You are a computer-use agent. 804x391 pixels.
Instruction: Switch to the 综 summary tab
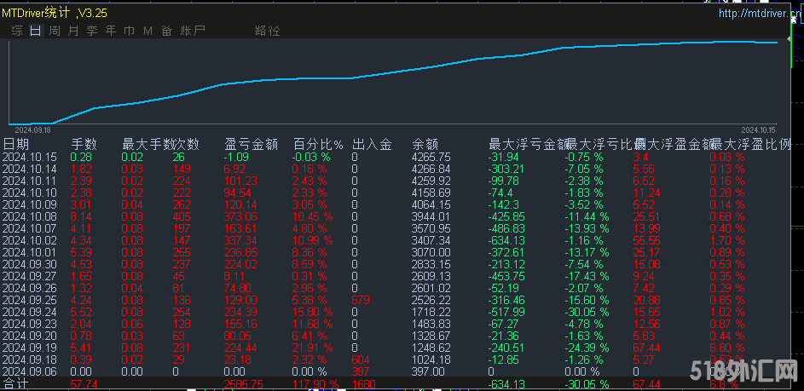[17, 31]
